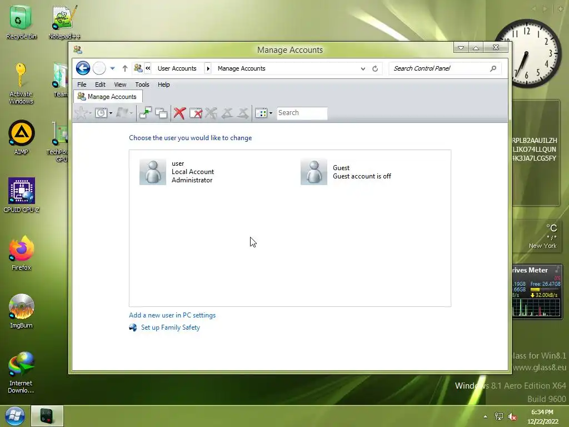The width and height of the screenshot is (569, 427).
Task: Click the New York weather gadget
Action: tap(537, 236)
